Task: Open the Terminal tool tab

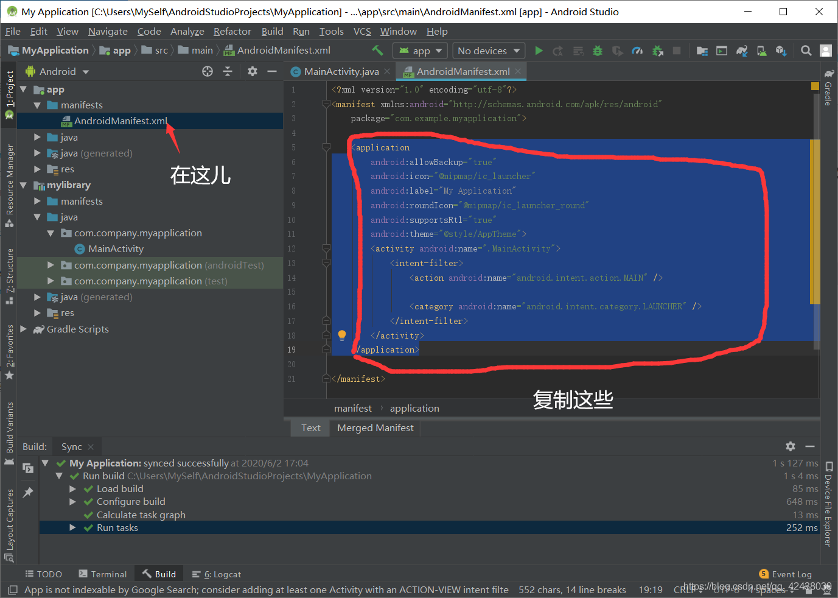Action: coord(103,574)
